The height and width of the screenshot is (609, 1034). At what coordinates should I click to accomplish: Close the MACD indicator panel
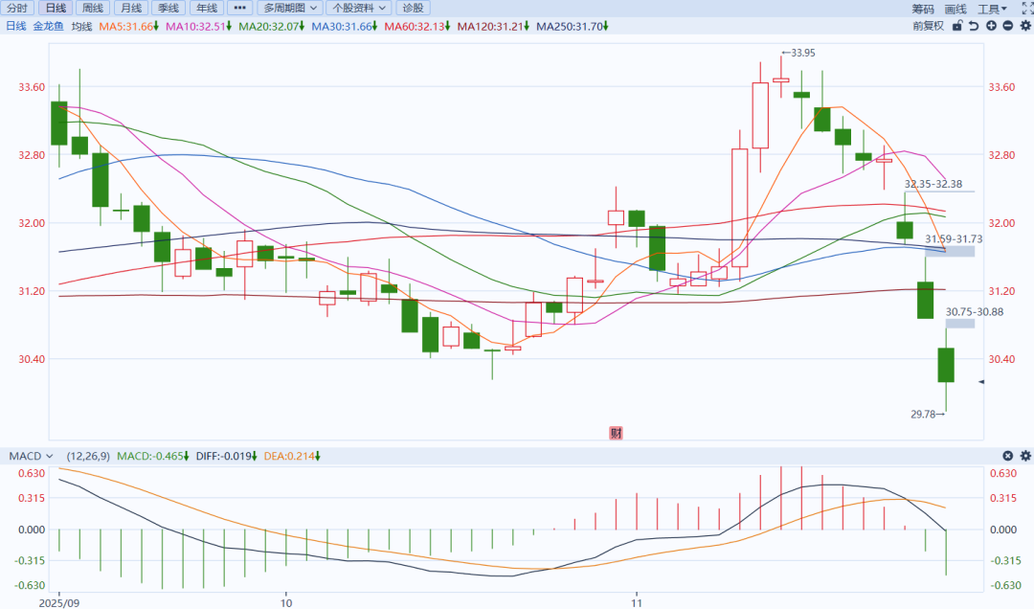1007,456
